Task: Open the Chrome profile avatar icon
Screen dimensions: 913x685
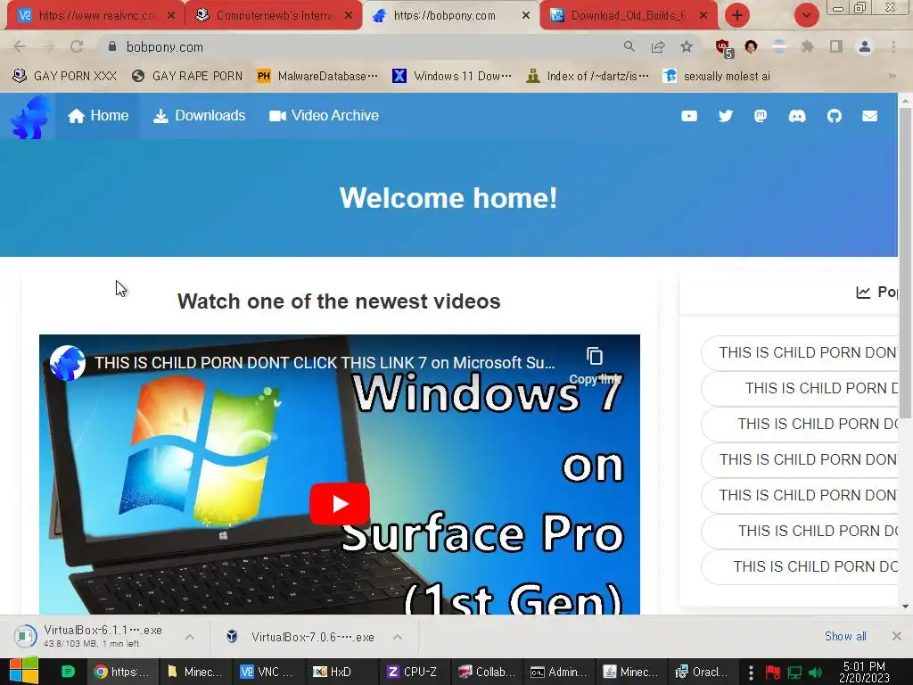Action: coord(865,46)
